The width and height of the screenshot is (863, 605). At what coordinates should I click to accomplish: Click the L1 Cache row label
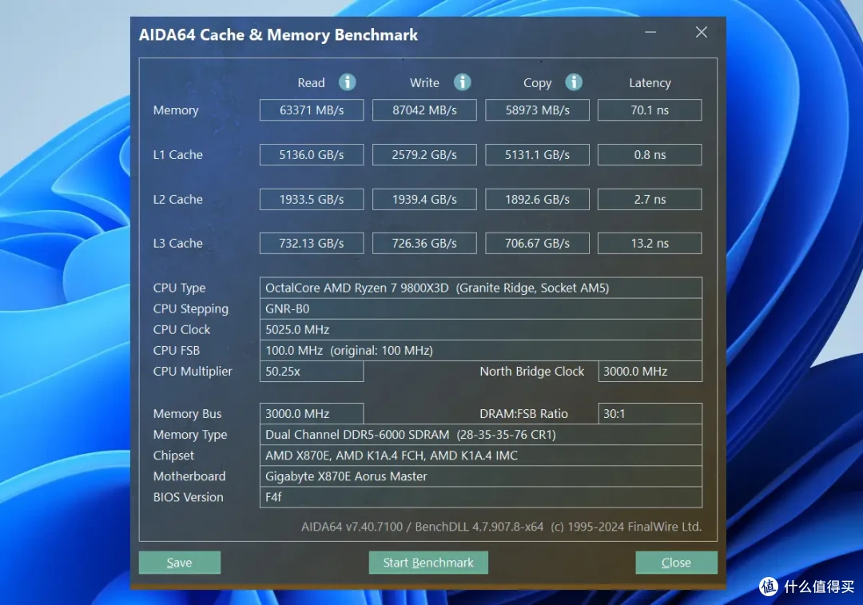tap(177, 155)
